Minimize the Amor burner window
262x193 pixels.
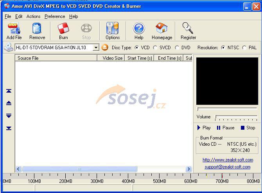click(x=247, y=7)
